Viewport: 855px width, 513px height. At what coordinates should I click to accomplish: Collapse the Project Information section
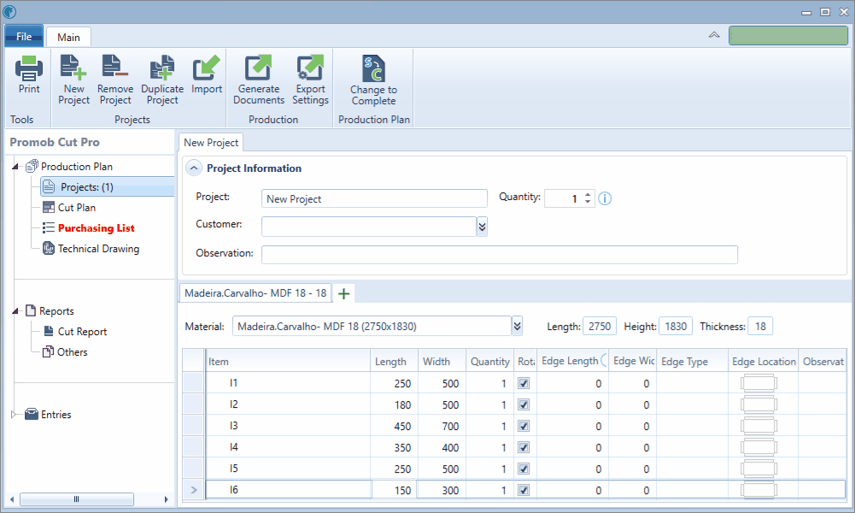pyautogui.click(x=194, y=168)
